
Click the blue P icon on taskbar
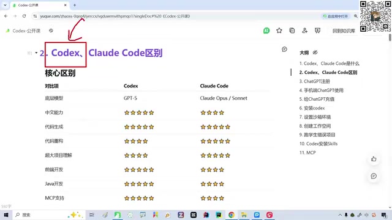pyautogui.click(x=257, y=215)
